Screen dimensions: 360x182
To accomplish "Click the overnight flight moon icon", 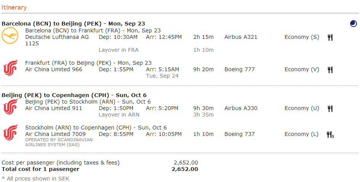I will tap(354, 24).
